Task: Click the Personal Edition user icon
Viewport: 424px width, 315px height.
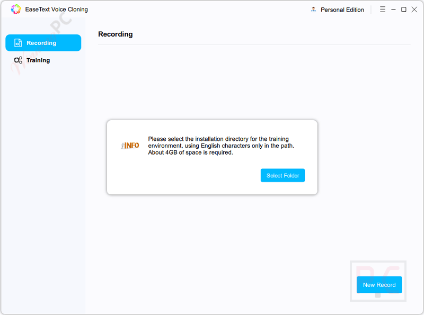Action: tap(313, 10)
